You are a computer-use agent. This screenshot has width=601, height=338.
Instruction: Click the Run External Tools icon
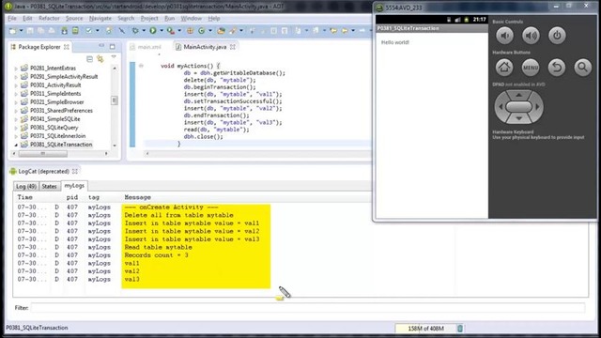click(x=171, y=31)
